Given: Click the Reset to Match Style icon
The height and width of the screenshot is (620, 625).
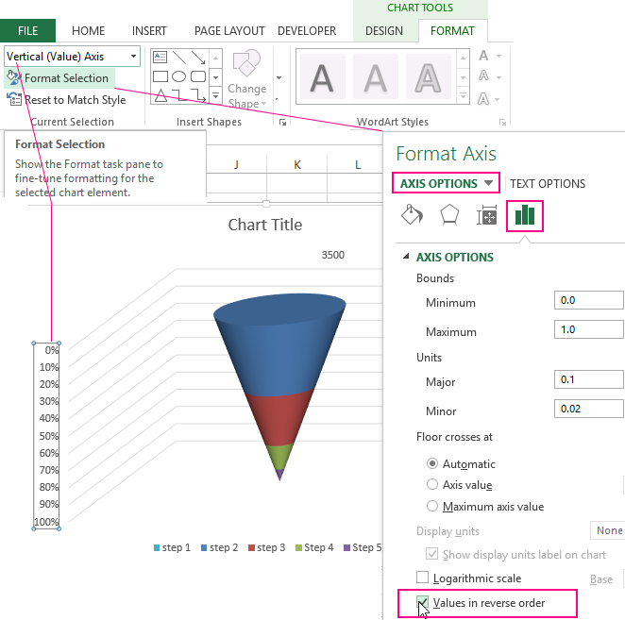Looking at the screenshot, I should click(14, 100).
